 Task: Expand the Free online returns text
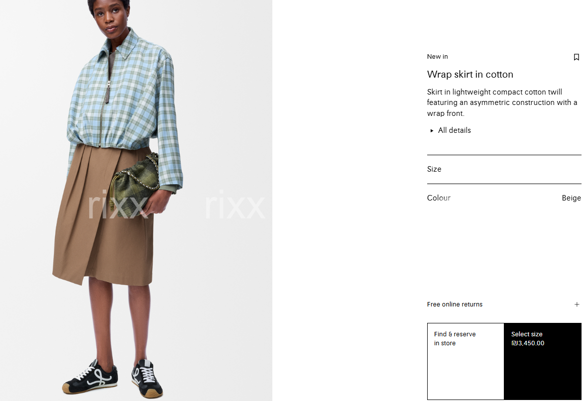pos(455,304)
